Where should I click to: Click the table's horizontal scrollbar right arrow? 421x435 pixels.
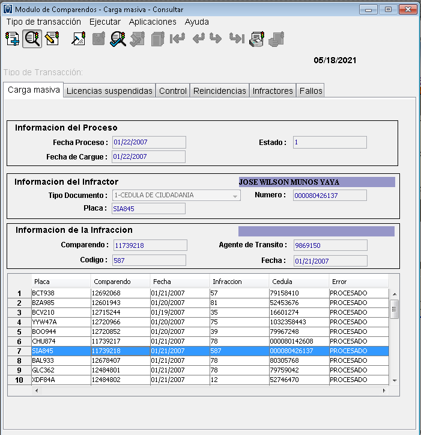pos(384,390)
